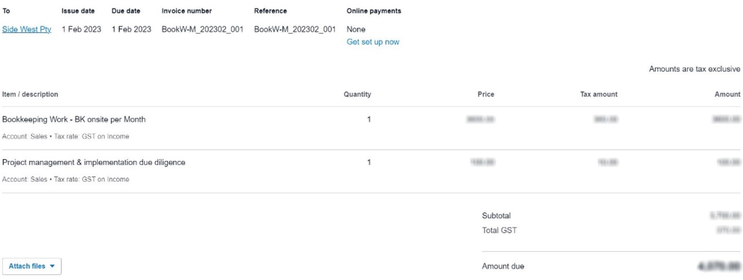The height and width of the screenshot is (280, 743).
Task: Click the Item / description column header
Action: (30, 94)
